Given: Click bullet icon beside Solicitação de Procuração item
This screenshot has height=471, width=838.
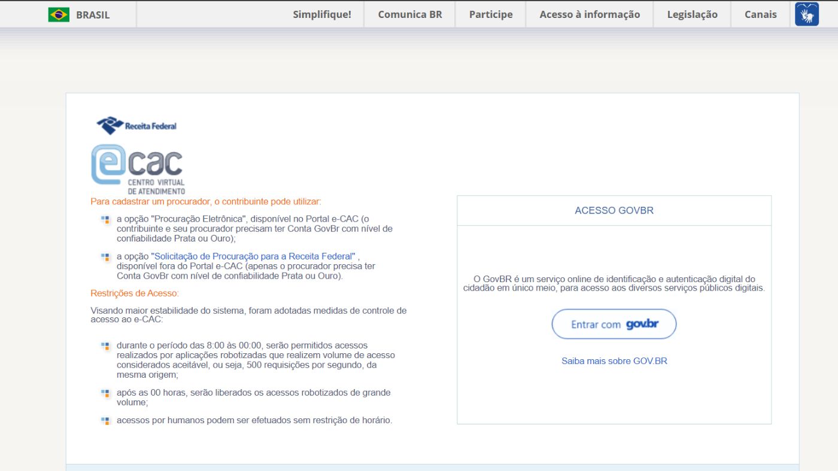Looking at the screenshot, I should [x=105, y=257].
